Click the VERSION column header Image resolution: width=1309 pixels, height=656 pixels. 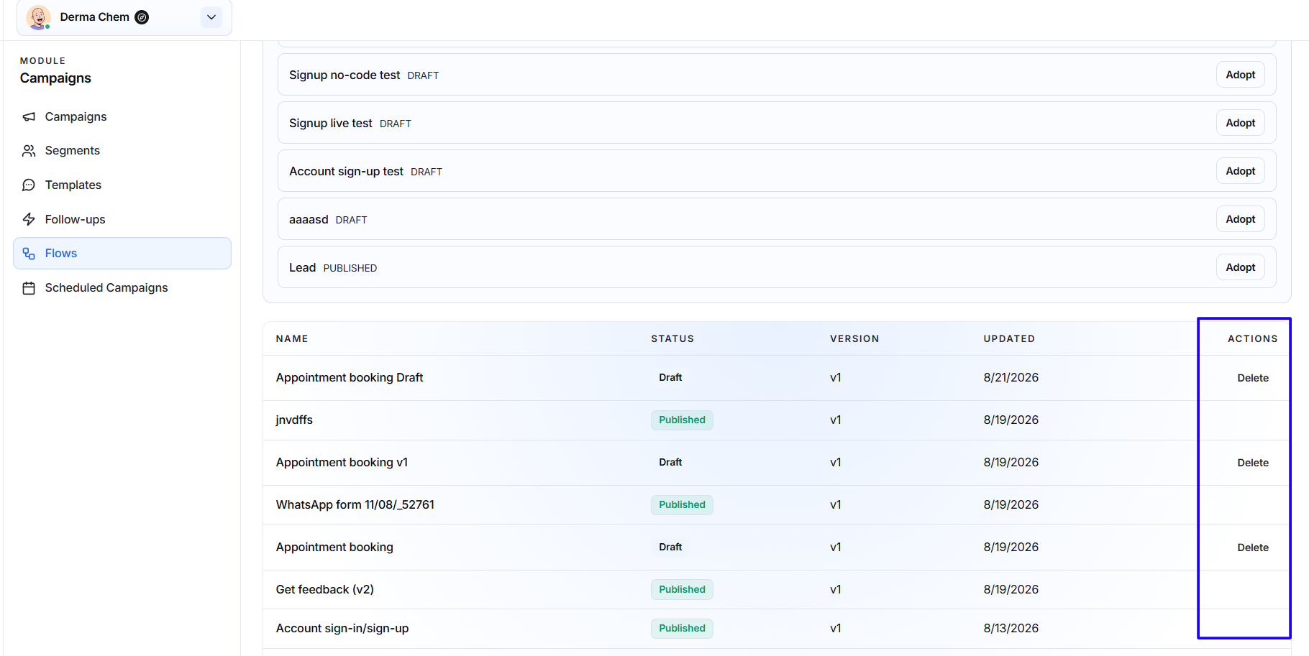[x=854, y=339]
